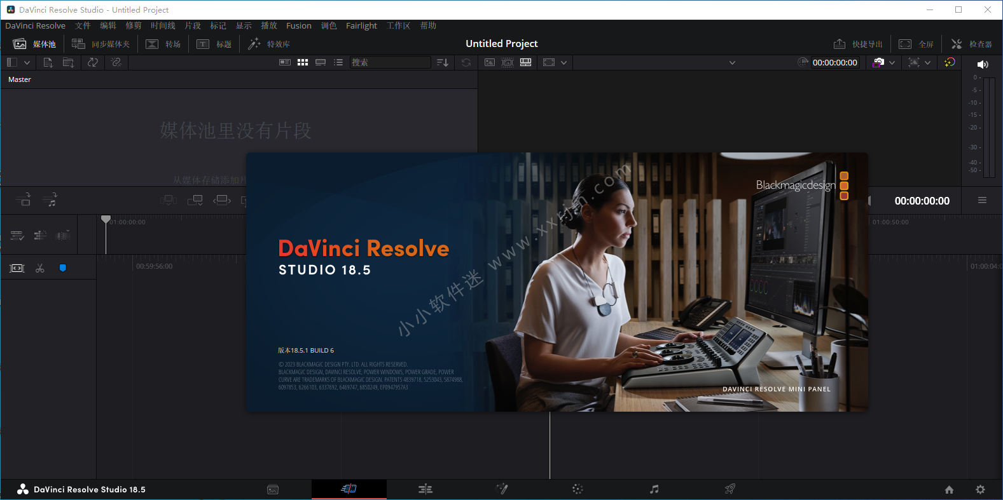Toggle the 媒体池 media pool panel

[35, 44]
